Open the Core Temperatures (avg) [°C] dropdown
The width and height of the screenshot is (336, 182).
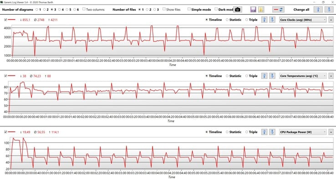303,76
